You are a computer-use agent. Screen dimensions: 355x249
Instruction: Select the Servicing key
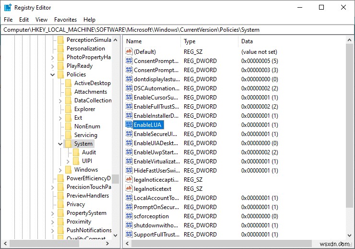[x=85, y=135]
